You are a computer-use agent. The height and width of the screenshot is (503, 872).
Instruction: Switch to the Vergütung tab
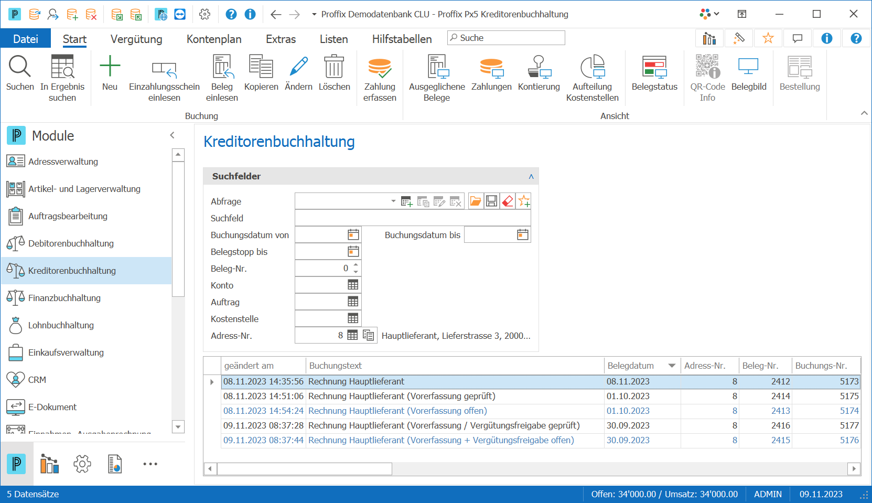tap(136, 39)
